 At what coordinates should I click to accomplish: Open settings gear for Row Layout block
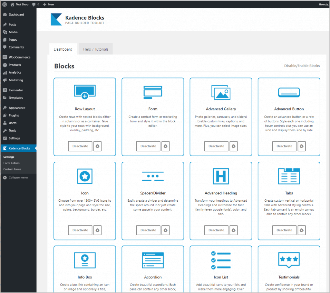[97, 146]
